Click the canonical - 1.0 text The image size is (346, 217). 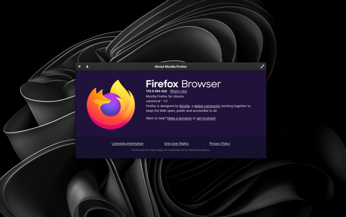point(157,101)
